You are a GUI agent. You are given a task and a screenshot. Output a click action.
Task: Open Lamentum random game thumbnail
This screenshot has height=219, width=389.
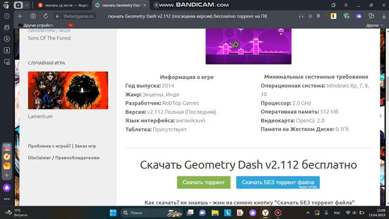[68, 90]
